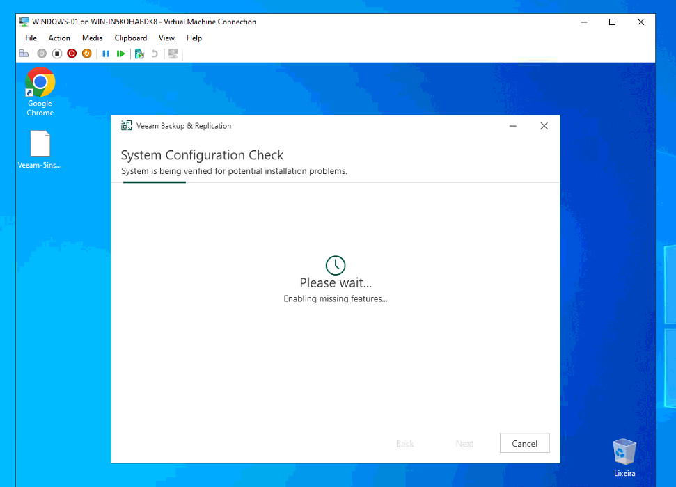Close the Veeam Backup & Replication dialog
The height and width of the screenshot is (487, 676).
[544, 126]
